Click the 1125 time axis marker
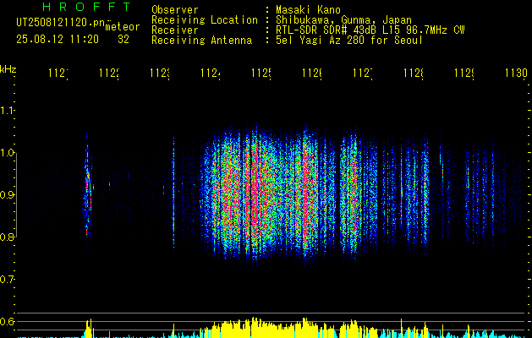The width and height of the screenshot is (532, 338). coord(261,73)
